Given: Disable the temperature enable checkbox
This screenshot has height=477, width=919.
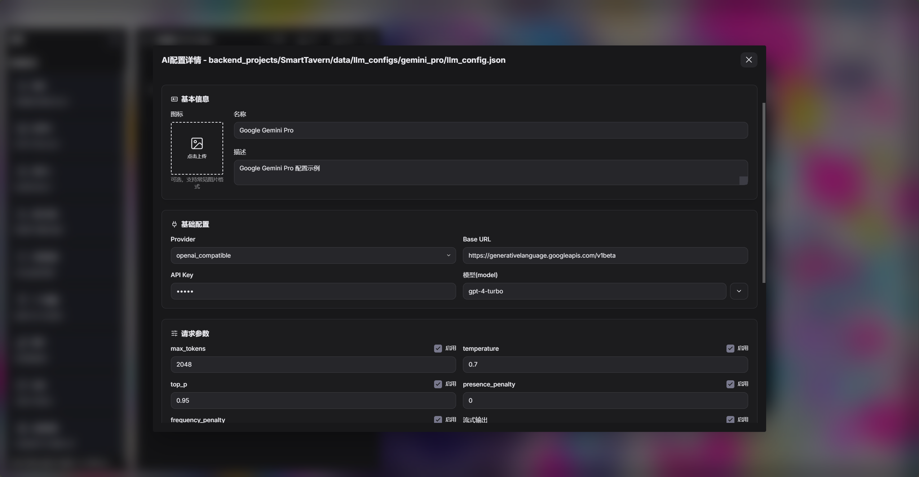Looking at the screenshot, I should [730, 349].
